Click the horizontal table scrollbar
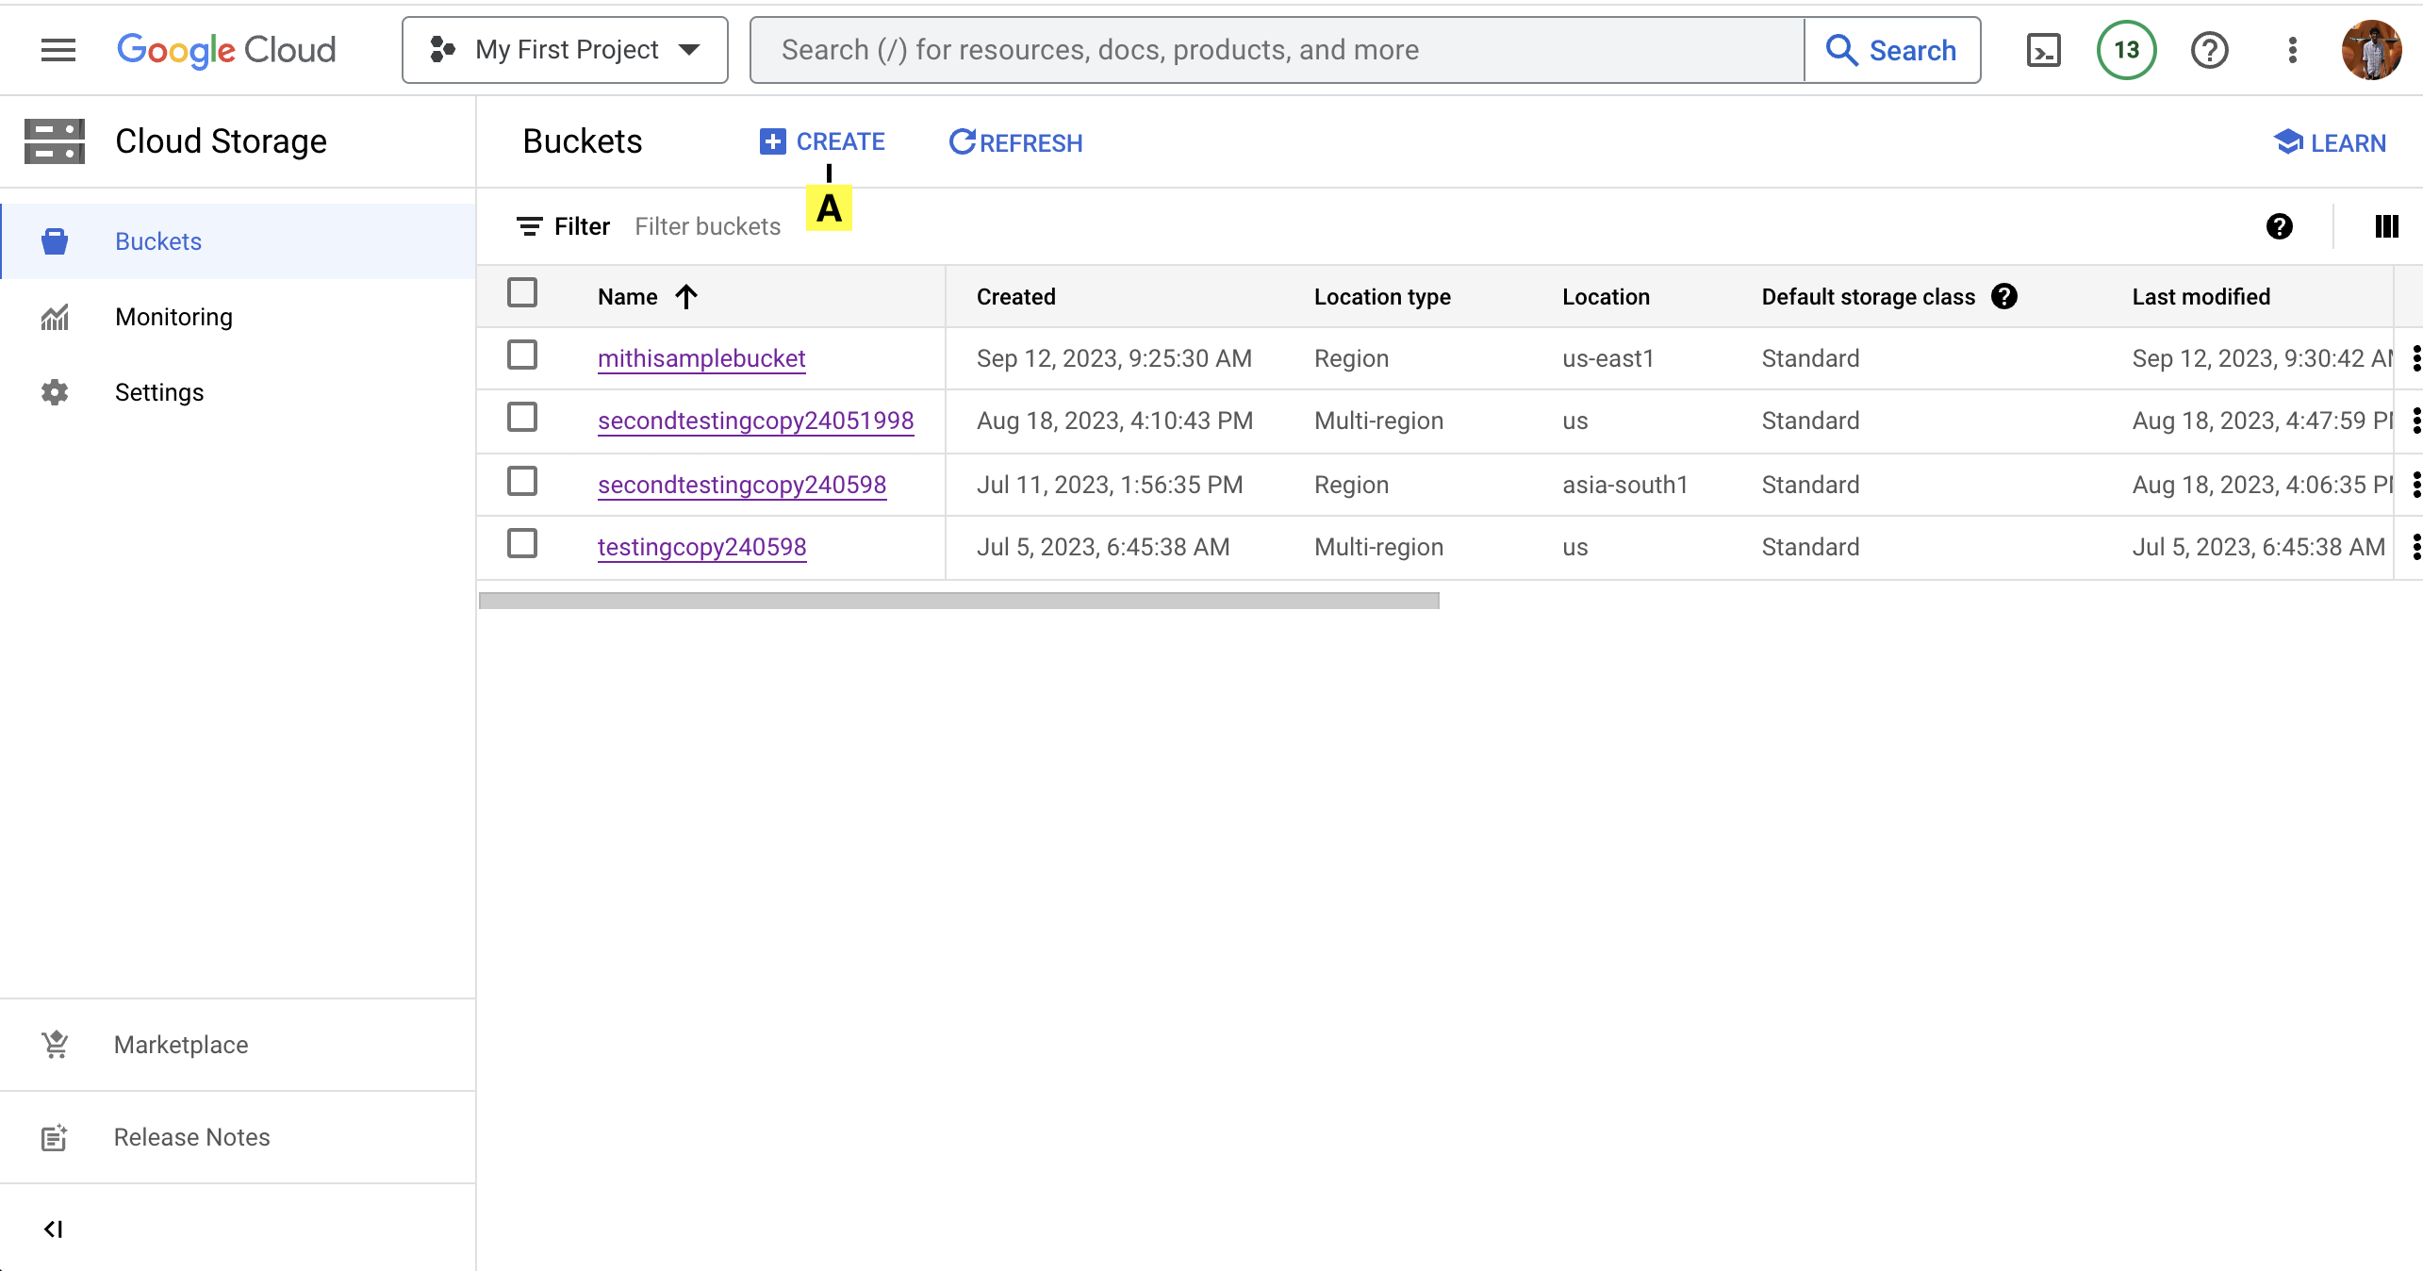This screenshot has width=2423, height=1271. point(959,601)
